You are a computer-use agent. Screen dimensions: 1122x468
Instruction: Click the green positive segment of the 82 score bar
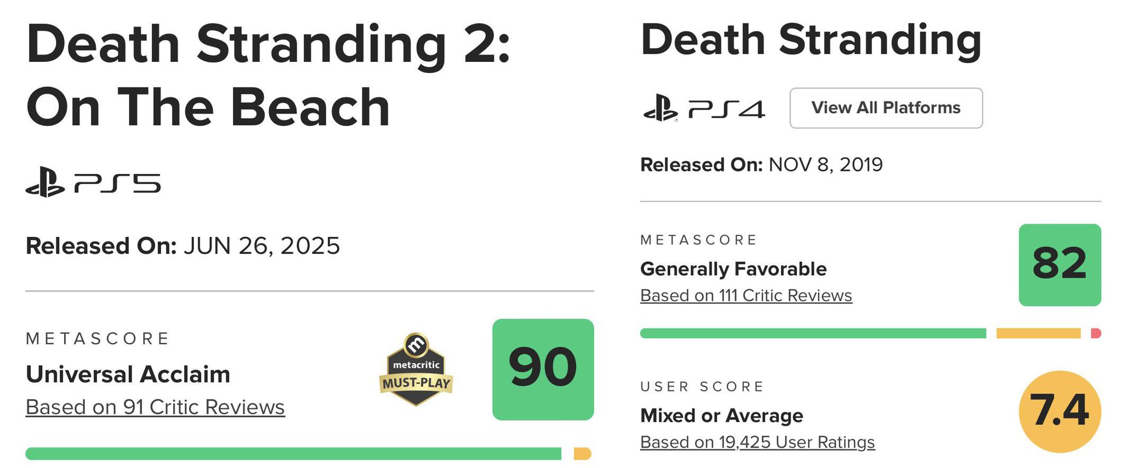[x=812, y=333]
